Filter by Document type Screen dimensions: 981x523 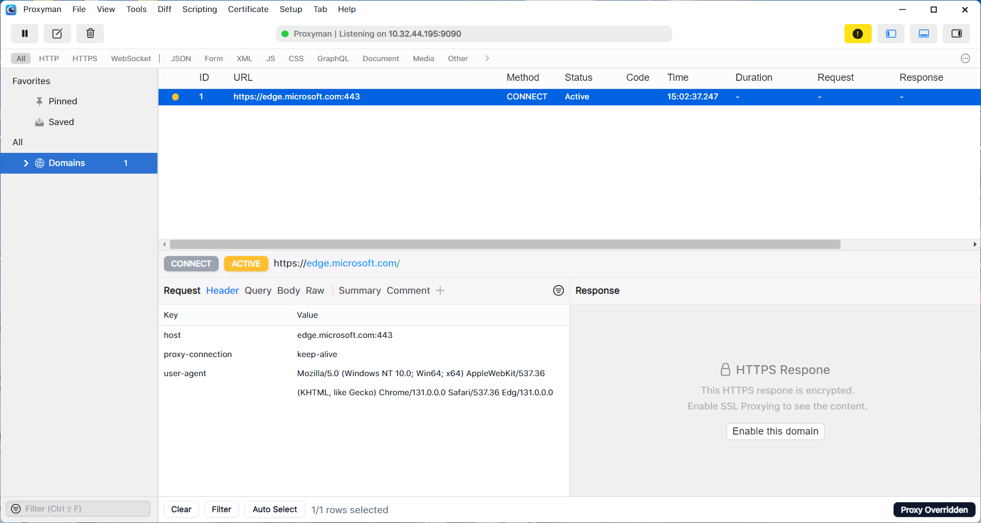tap(381, 58)
